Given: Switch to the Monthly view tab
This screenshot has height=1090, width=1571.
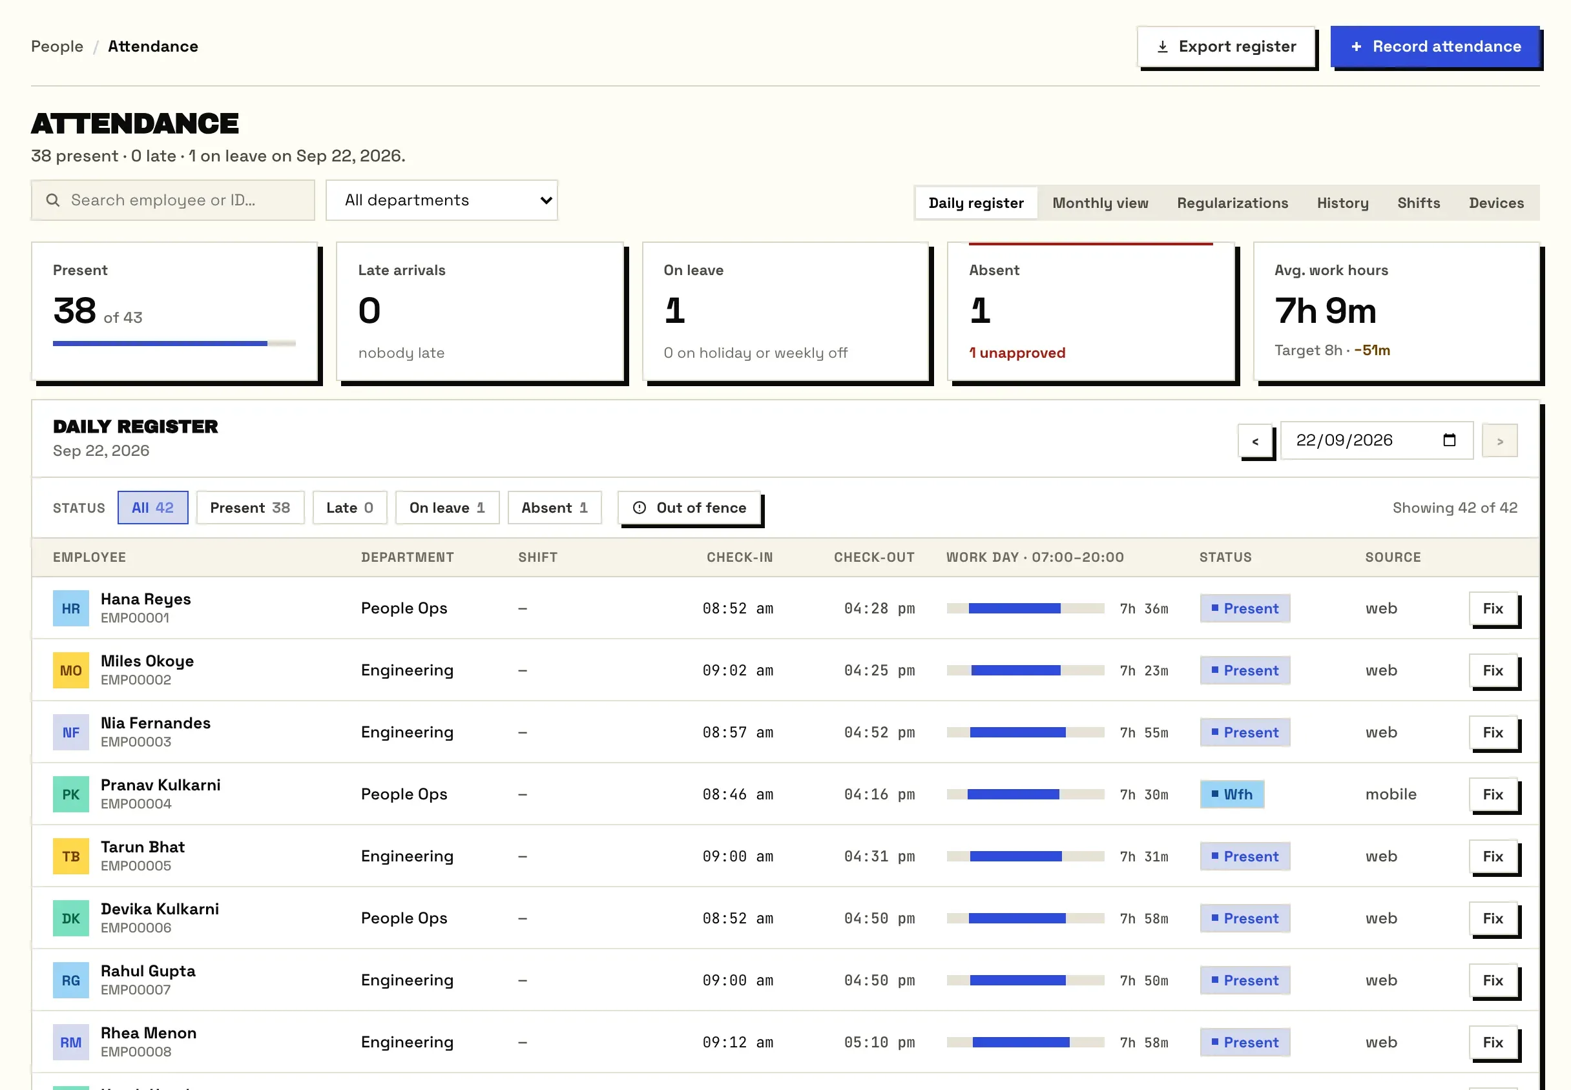Looking at the screenshot, I should click(1100, 203).
